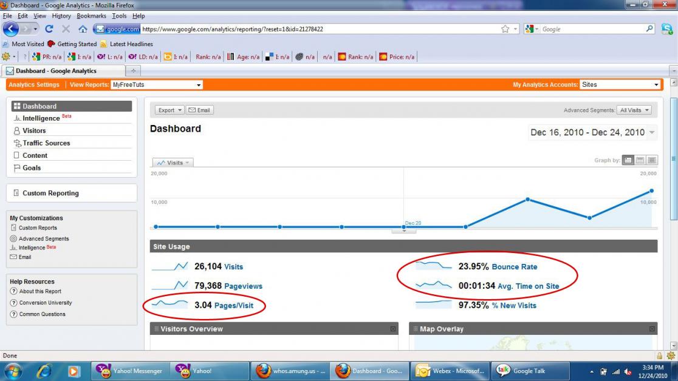
Task: Click the SEO toolbar gear icon
Action: click(6, 56)
